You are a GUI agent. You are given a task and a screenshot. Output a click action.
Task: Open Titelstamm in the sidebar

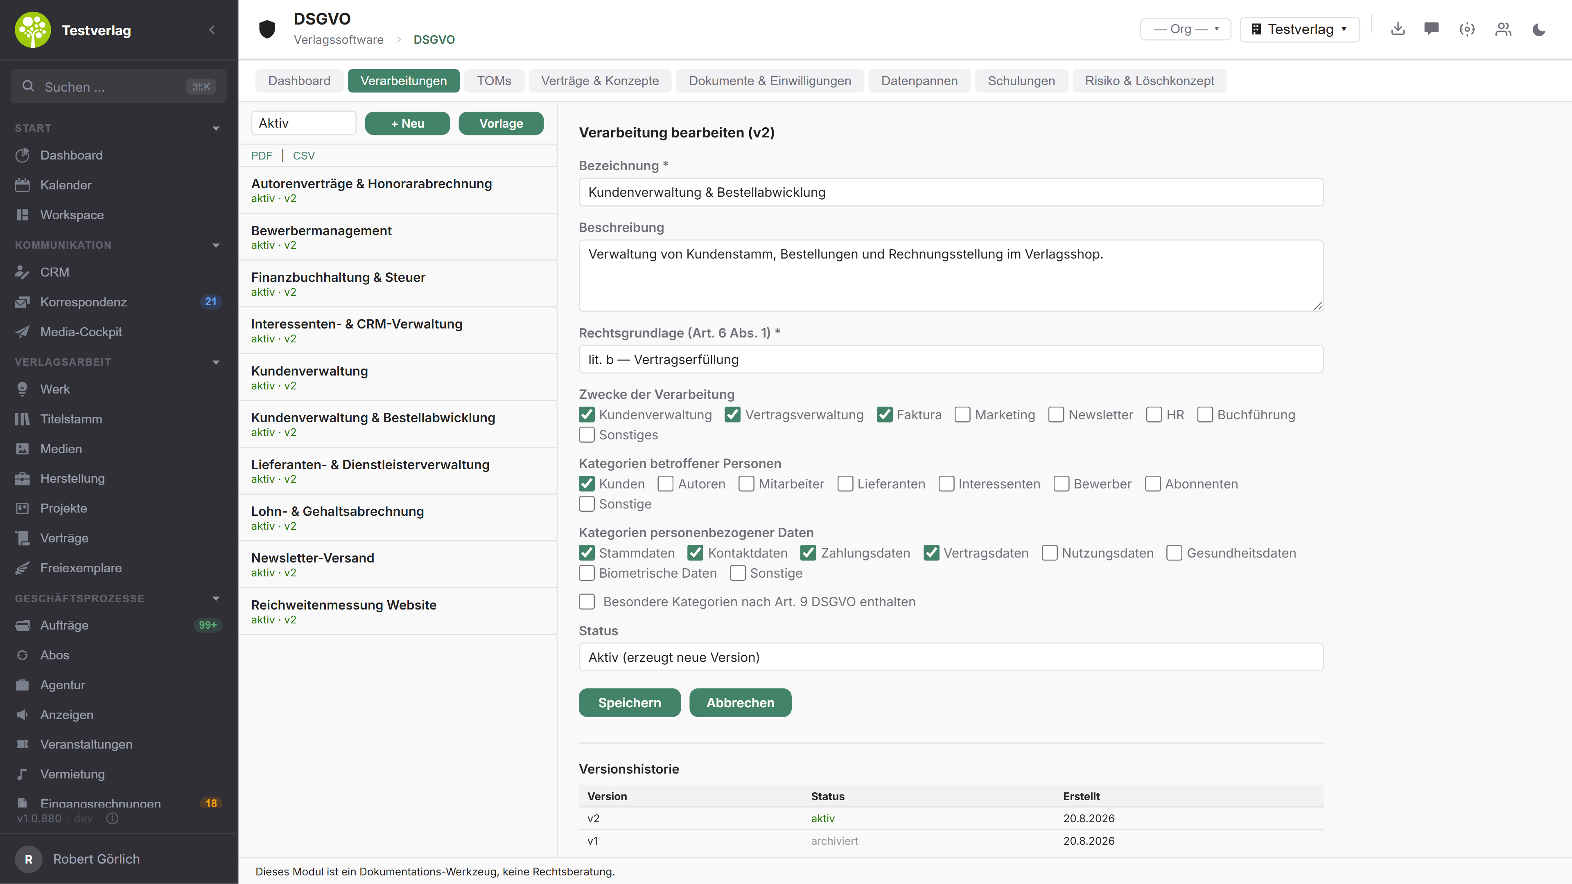click(118, 419)
